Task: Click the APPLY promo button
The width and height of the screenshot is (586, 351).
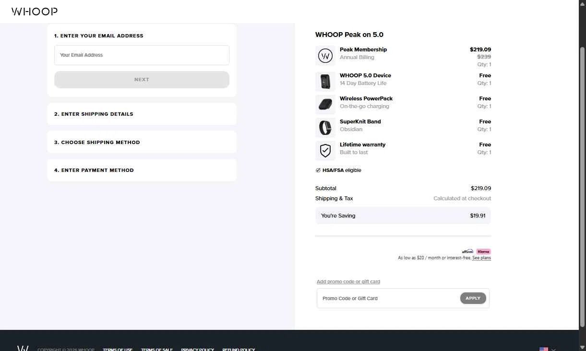Action: click(x=473, y=298)
